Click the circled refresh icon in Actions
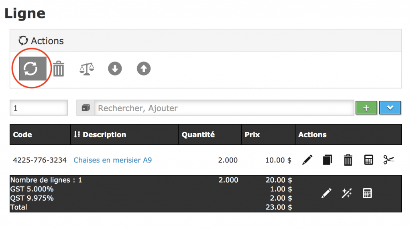Image resolution: width=411 pixels, height=230 pixels. (31, 69)
